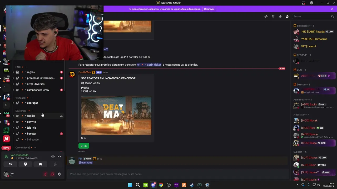Image resolution: width=337 pixels, height=189 pixels.
Task: Open Steam from taskbar
Action: [x=192, y=185]
